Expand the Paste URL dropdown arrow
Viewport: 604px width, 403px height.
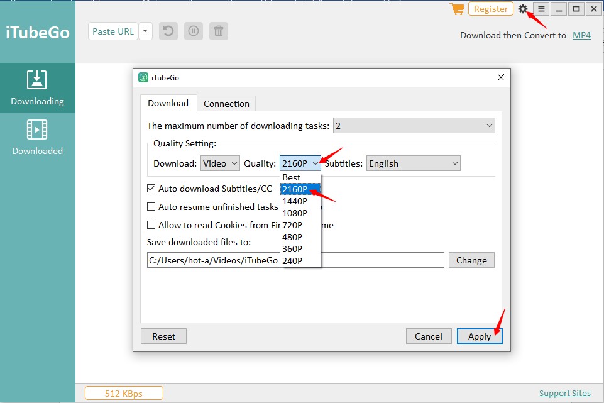point(145,31)
